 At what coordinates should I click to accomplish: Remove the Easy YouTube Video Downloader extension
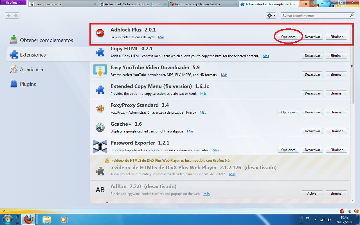point(336,75)
